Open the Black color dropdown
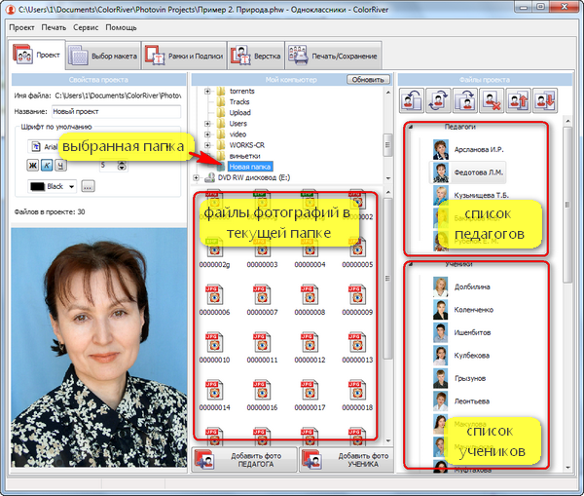 pos(53,186)
